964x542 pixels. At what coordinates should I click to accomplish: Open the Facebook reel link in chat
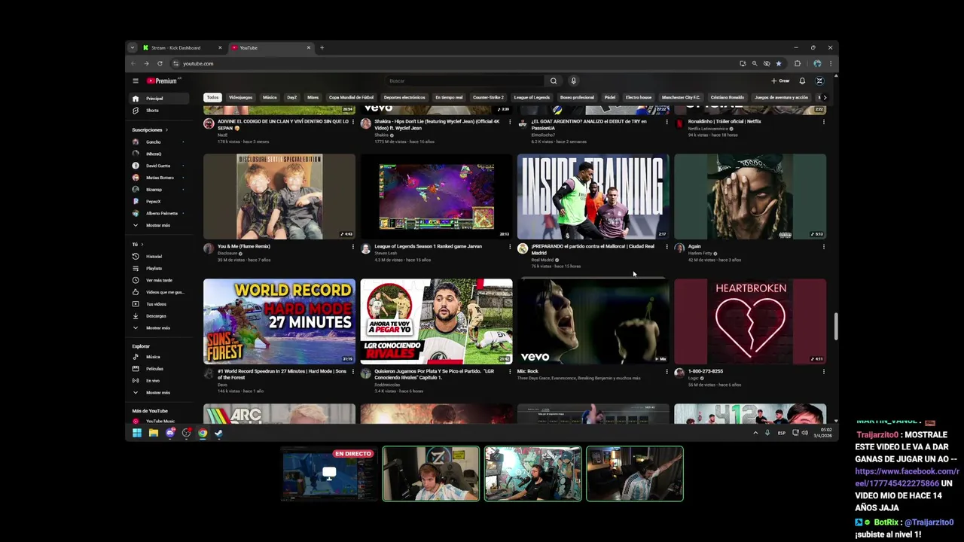(907, 477)
